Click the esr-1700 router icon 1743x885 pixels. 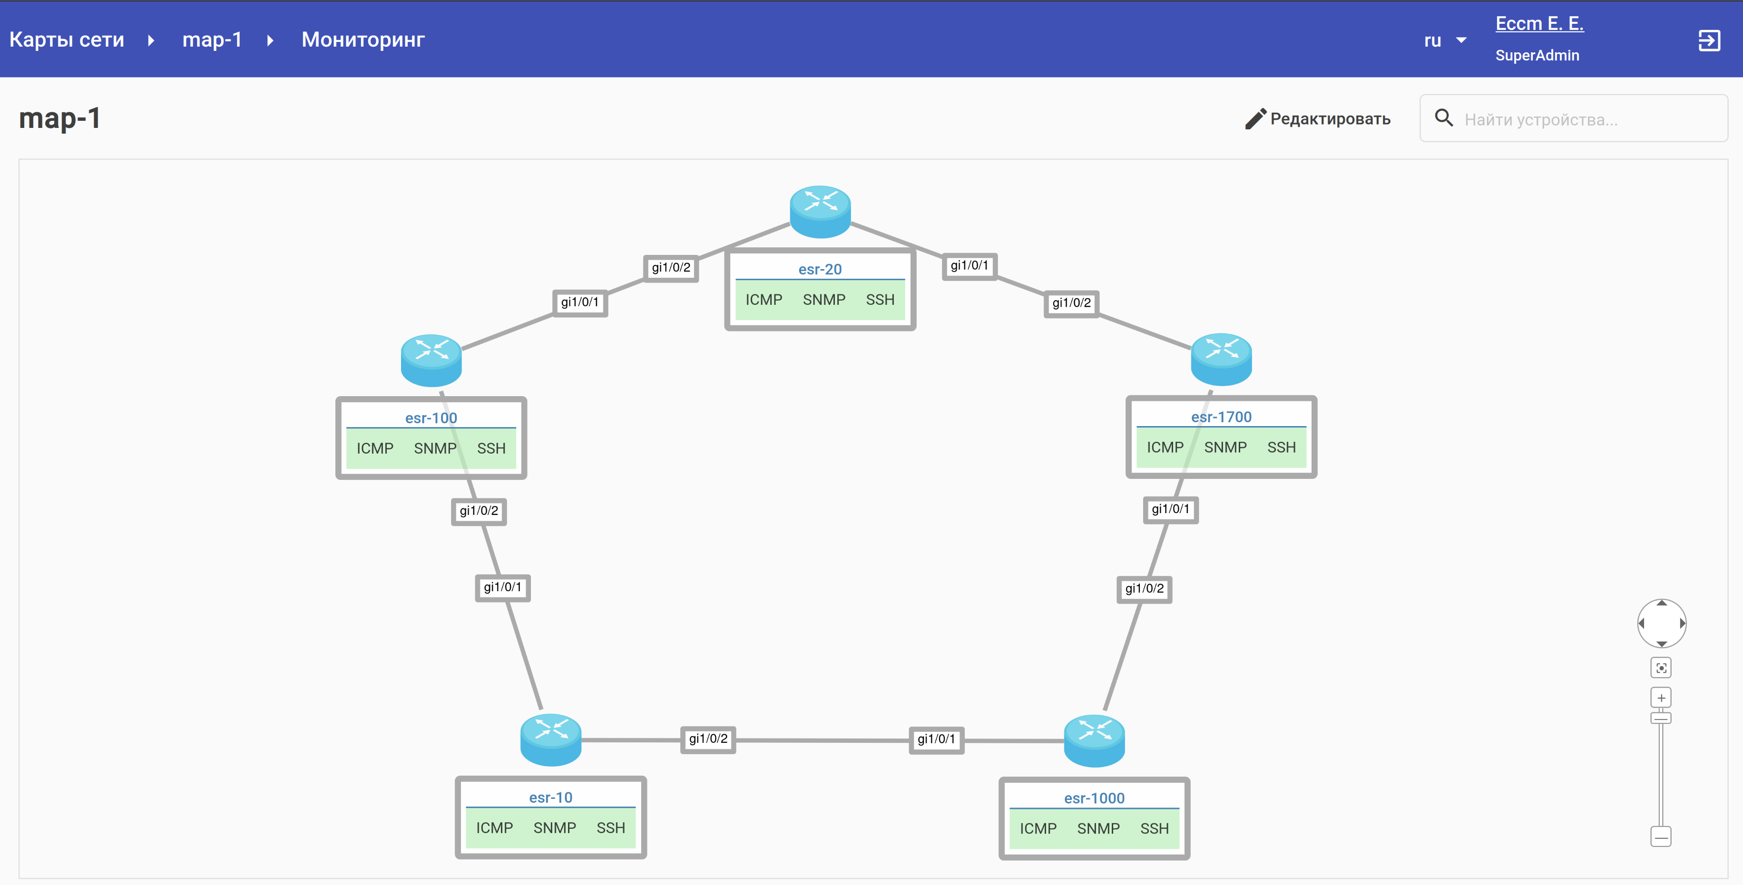tap(1221, 359)
